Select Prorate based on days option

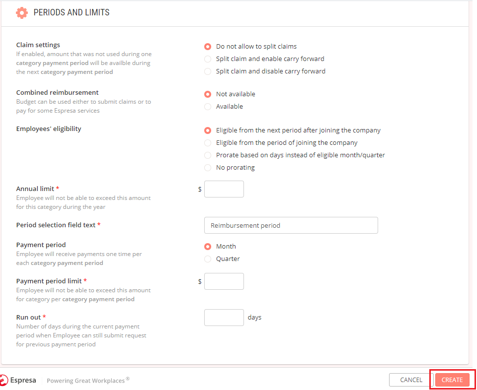(208, 155)
